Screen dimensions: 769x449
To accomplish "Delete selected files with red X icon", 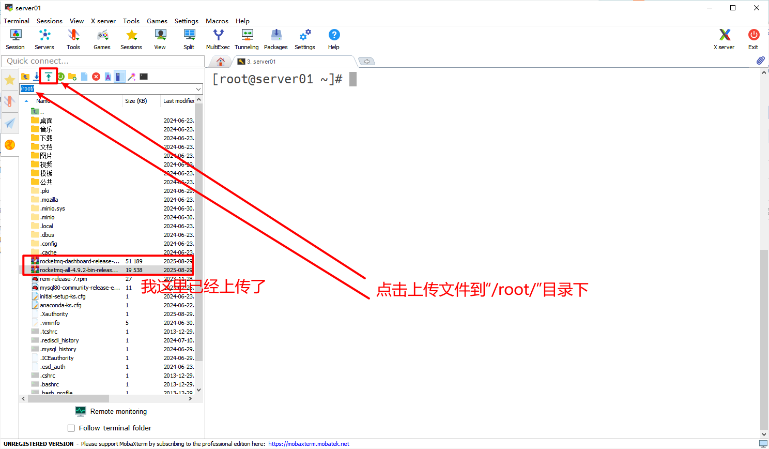I will tap(96, 77).
